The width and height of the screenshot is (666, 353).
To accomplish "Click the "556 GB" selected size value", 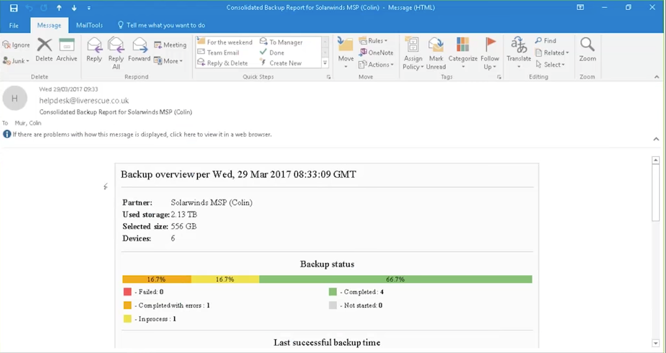I will pyautogui.click(x=183, y=227).
